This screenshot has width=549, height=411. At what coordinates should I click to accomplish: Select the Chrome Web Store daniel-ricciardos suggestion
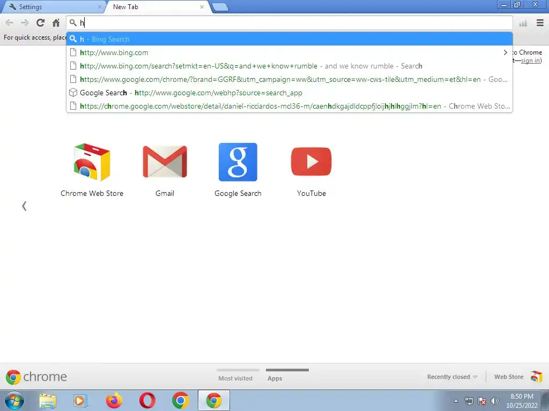[289, 106]
